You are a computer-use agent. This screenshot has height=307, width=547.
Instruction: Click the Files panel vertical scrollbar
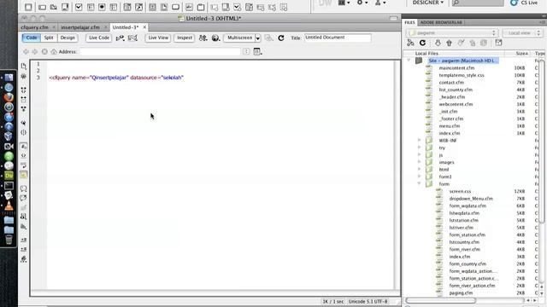coord(542,141)
